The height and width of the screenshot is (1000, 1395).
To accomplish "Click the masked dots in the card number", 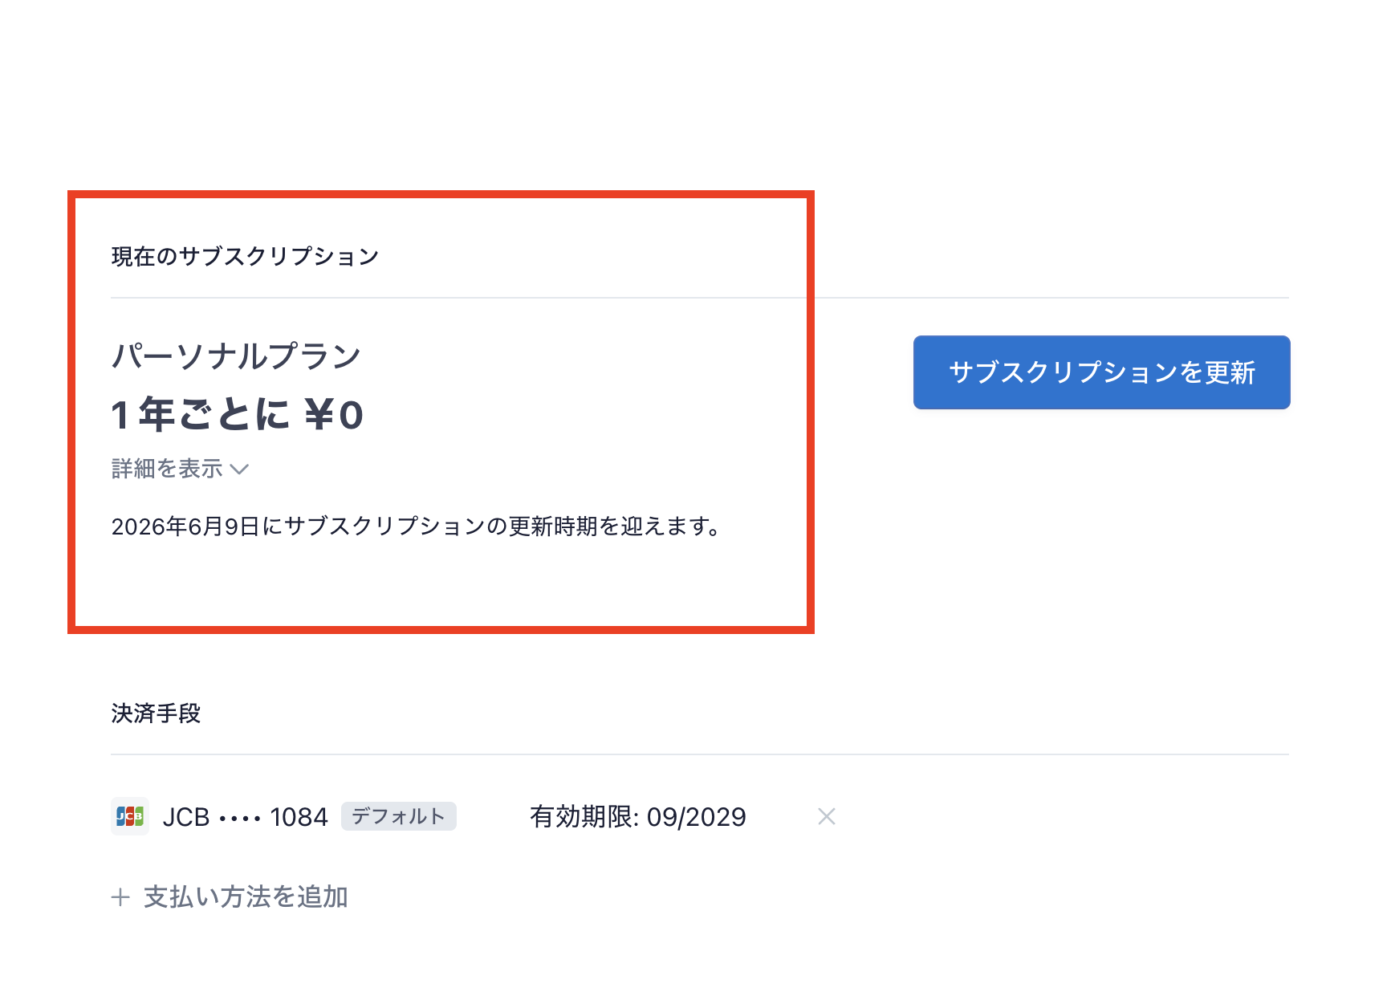I will [240, 819].
